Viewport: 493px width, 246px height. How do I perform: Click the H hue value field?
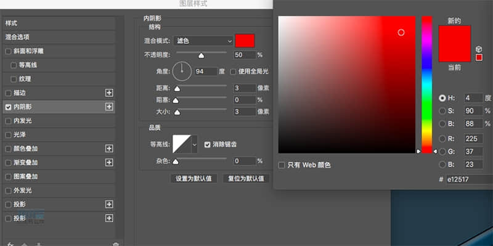pos(473,98)
